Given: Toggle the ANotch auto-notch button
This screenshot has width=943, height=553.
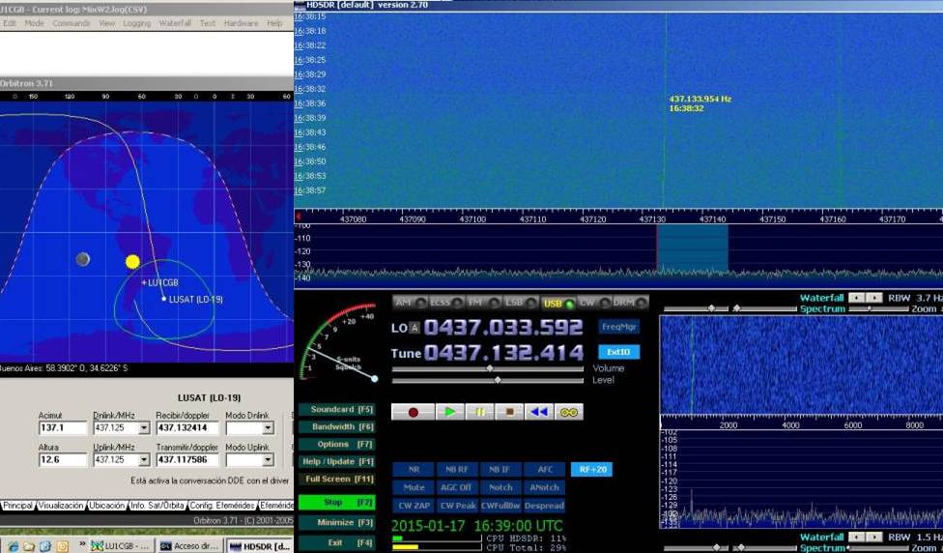Looking at the screenshot, I should 544,487.
